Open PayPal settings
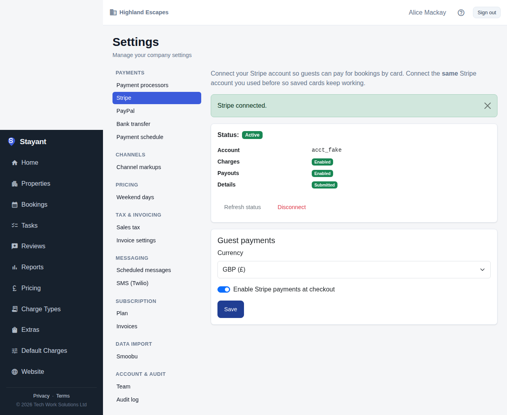Viewport: 507px width, 415px height. point(157,111)
